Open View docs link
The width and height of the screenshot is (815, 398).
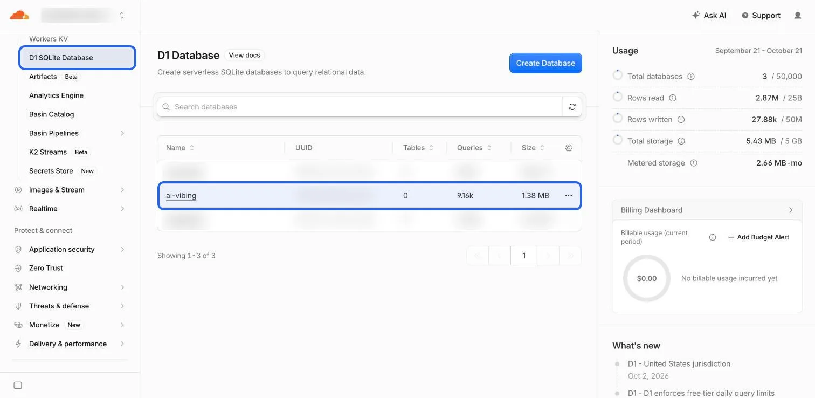(x=244, y=55)
